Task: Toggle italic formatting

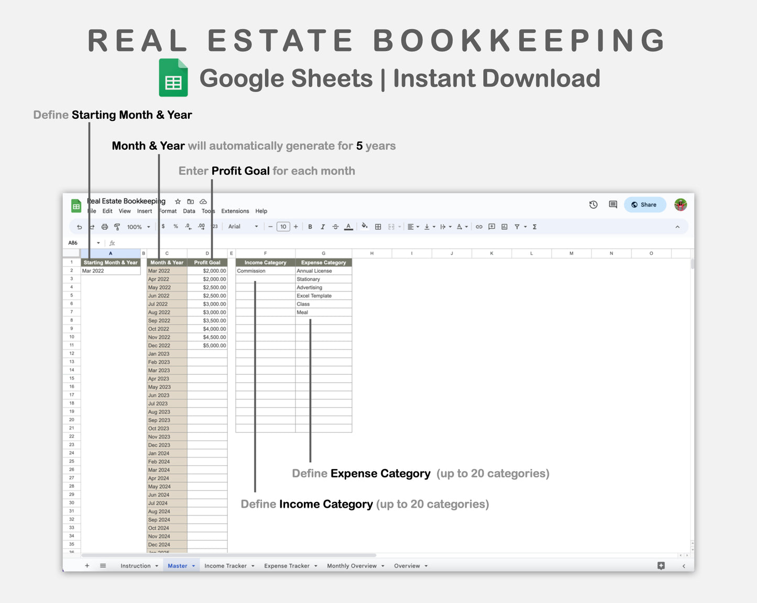Action: tap(323, 226)
